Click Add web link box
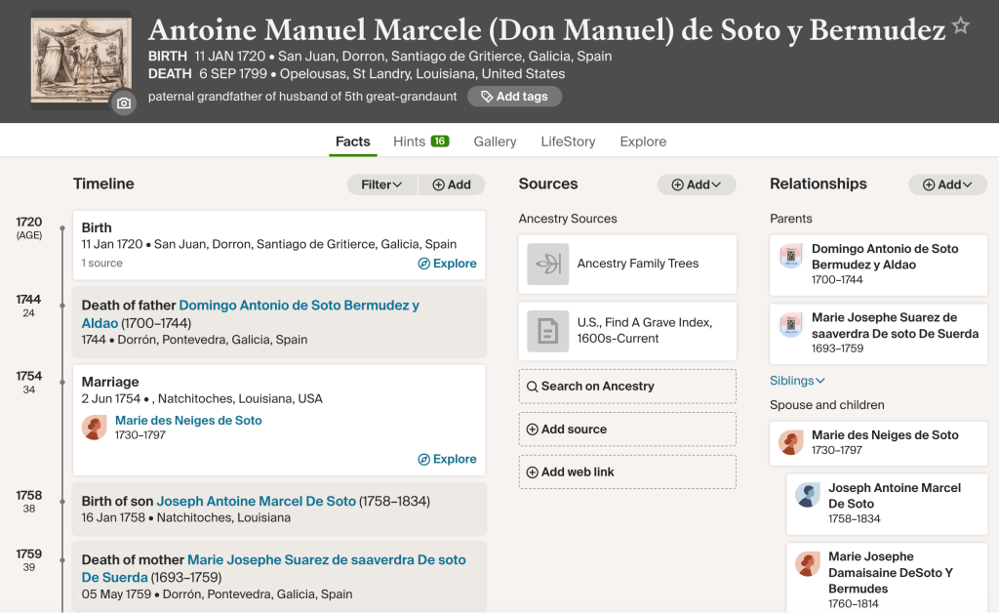 (x=627, y=472)
